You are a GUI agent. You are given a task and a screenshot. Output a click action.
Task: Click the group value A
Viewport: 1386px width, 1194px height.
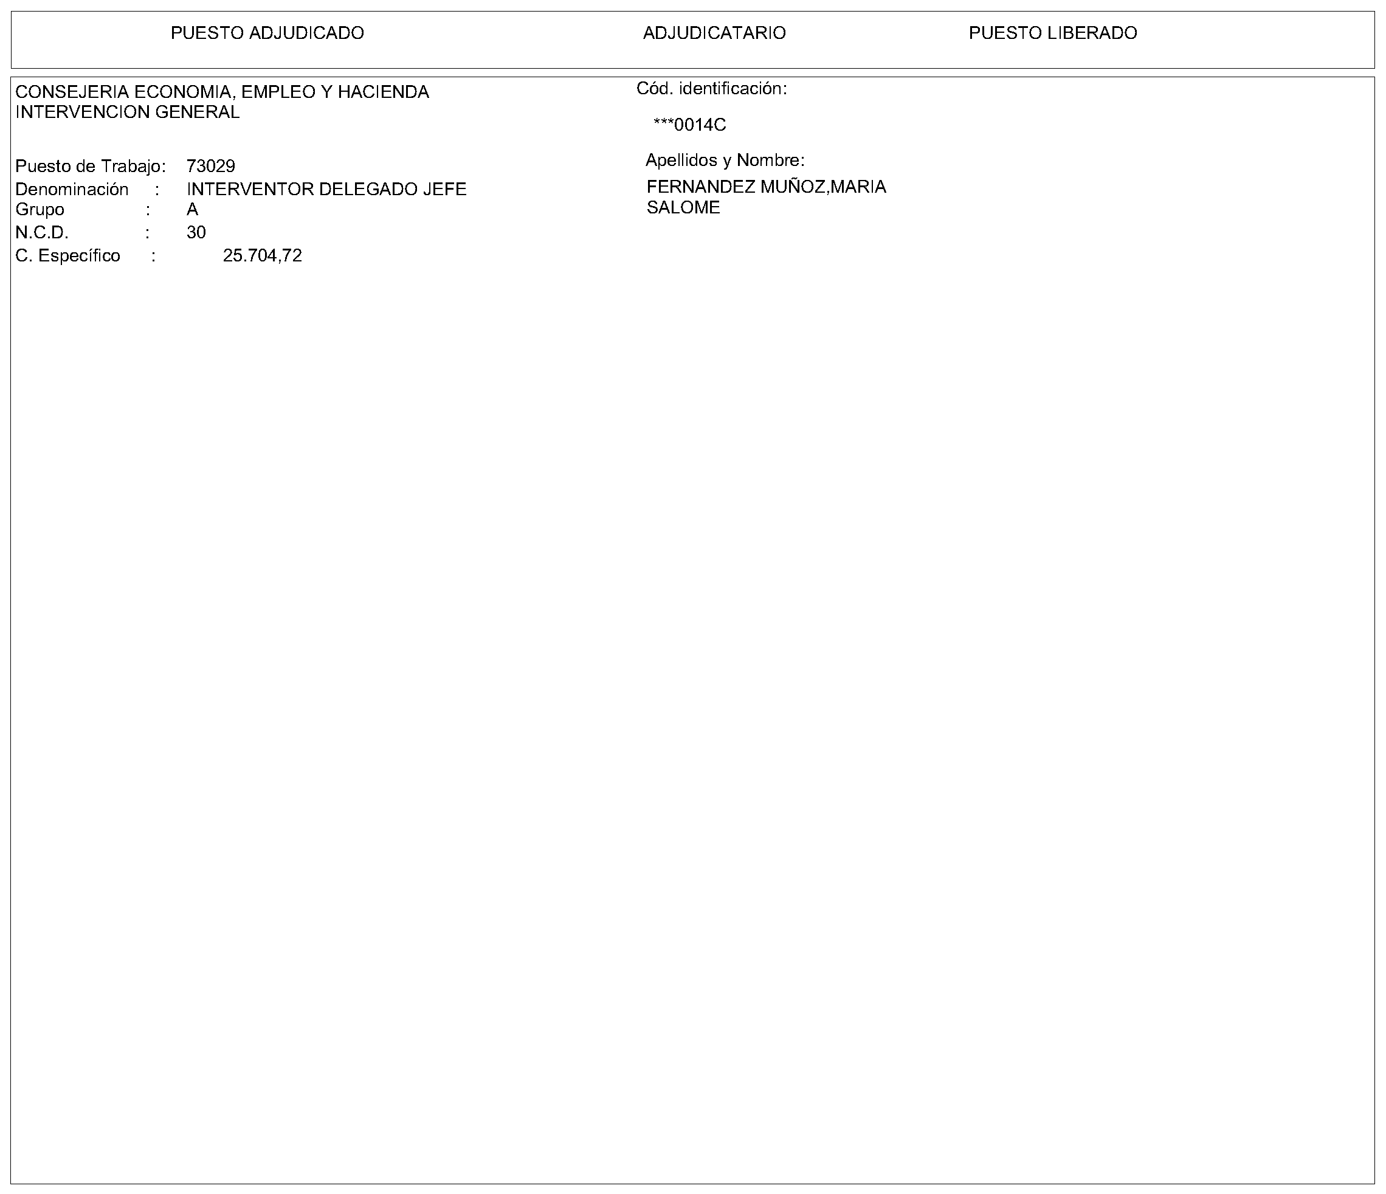pos(193,210)
